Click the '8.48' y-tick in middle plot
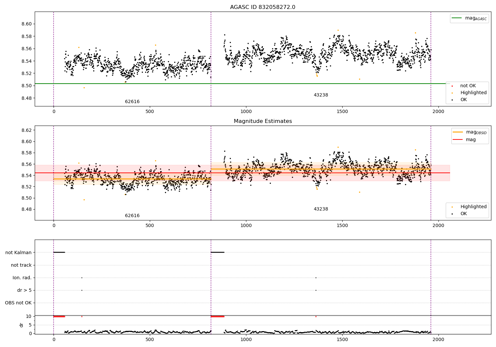The height and width of the screenshot is (347, 496). 27,210
